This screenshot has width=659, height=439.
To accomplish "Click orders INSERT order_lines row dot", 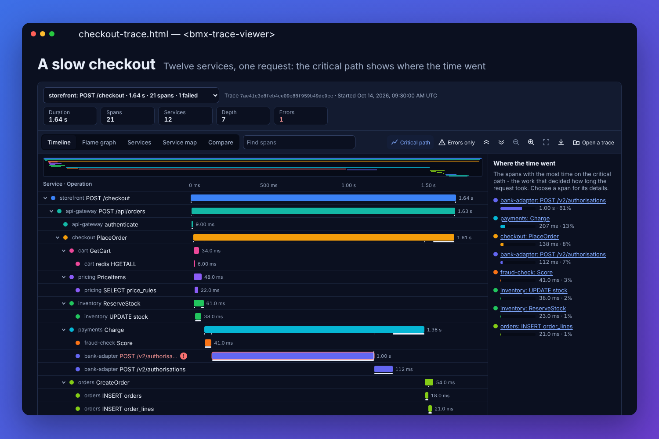I will (78, 409).
